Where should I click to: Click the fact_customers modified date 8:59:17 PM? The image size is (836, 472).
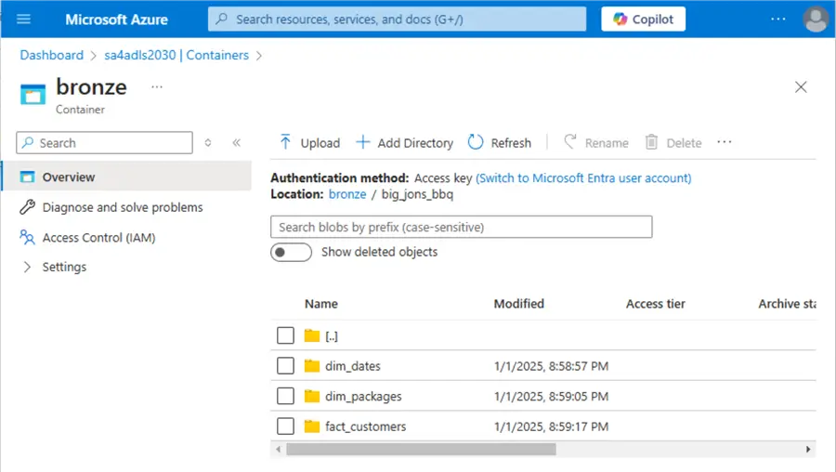(551, 426)
